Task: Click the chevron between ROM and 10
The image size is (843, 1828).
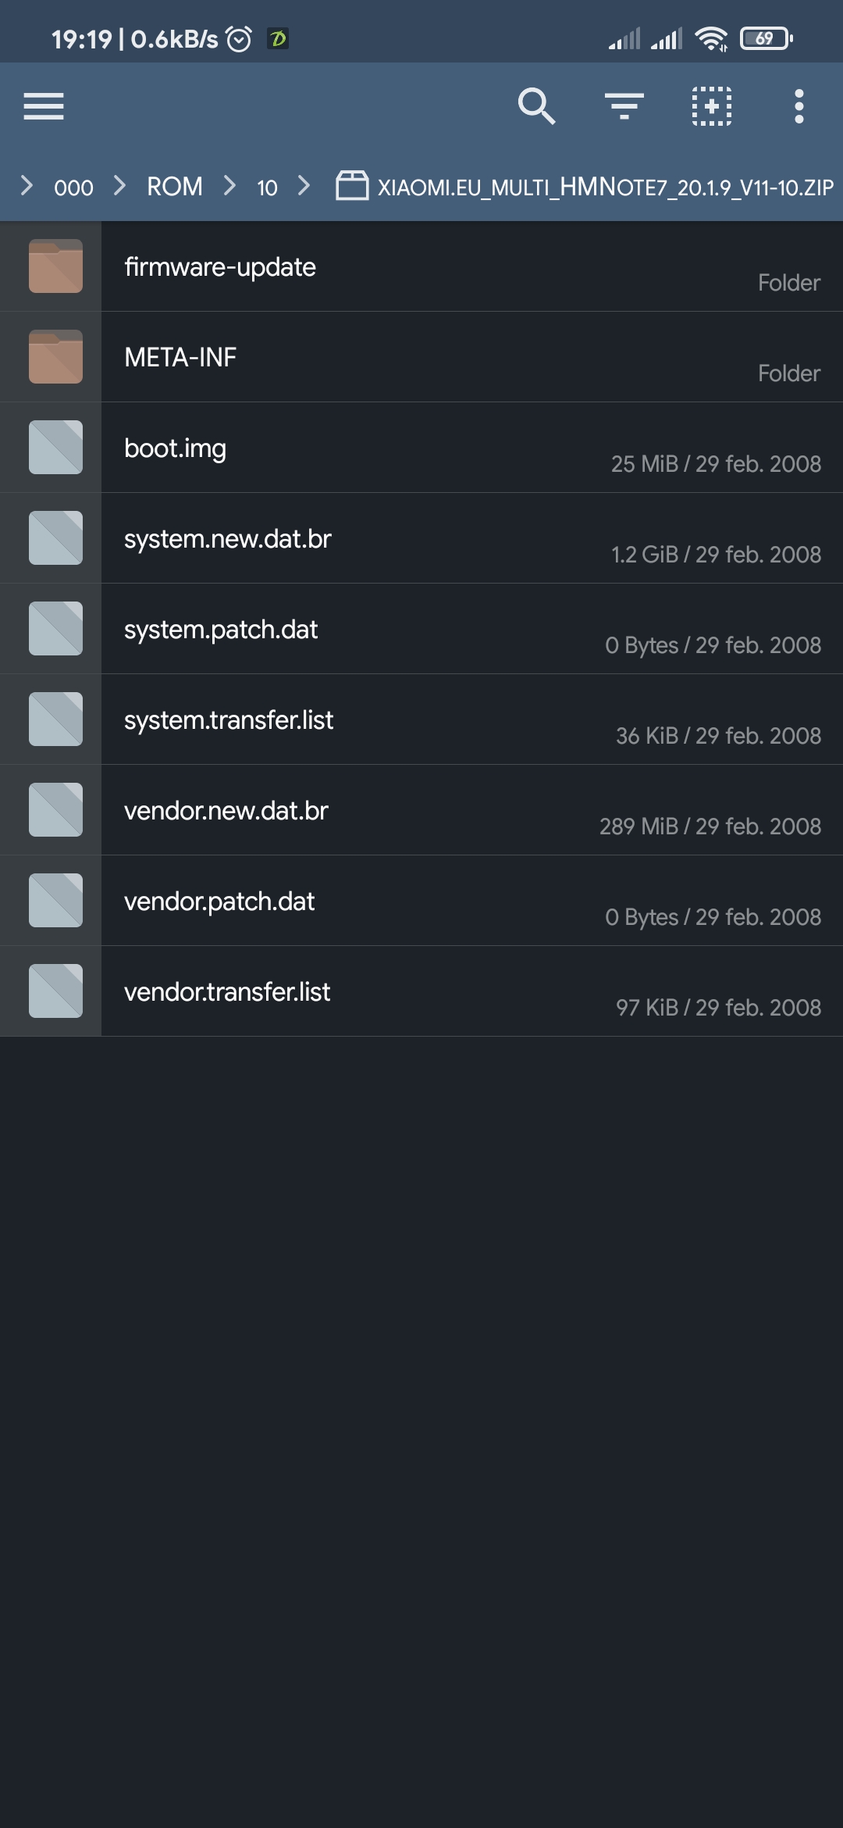Action: [229, 185]
